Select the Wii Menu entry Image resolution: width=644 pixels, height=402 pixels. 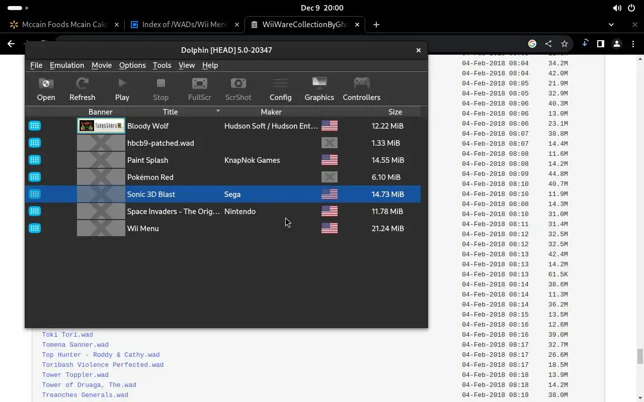[x=143, y=229]
